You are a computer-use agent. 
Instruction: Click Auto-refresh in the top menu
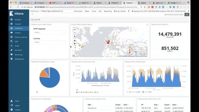pos(120,11)
